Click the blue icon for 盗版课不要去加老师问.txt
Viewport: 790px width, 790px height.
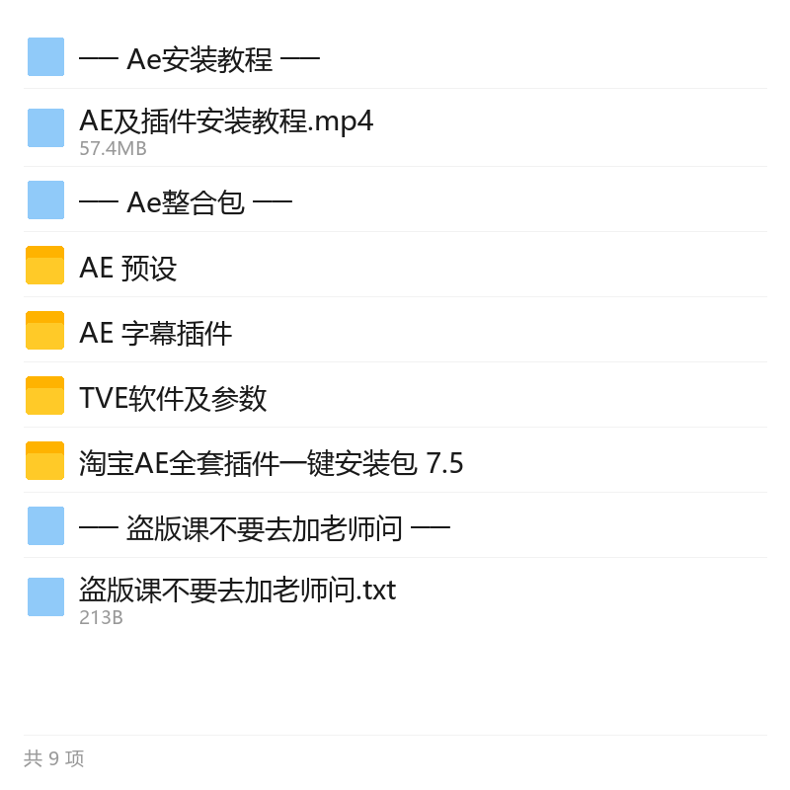(45, 597)
